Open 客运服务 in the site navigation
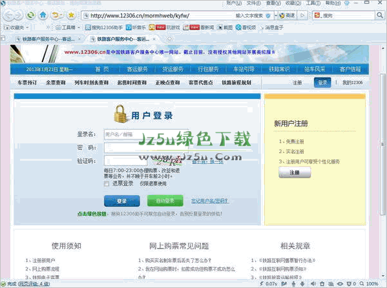387x288 pixels. (x=137, y=69)
